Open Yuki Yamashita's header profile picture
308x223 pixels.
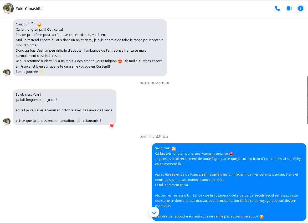pos(8,8)
